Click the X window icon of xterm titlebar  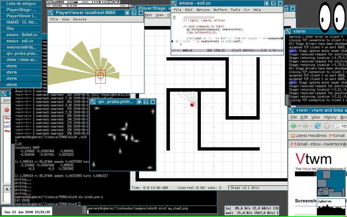click(288, 31)
